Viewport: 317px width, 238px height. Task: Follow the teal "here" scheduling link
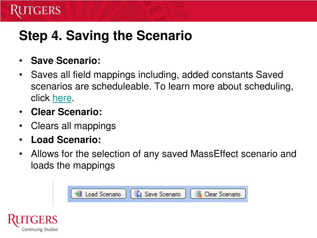(x=62, y=98)
